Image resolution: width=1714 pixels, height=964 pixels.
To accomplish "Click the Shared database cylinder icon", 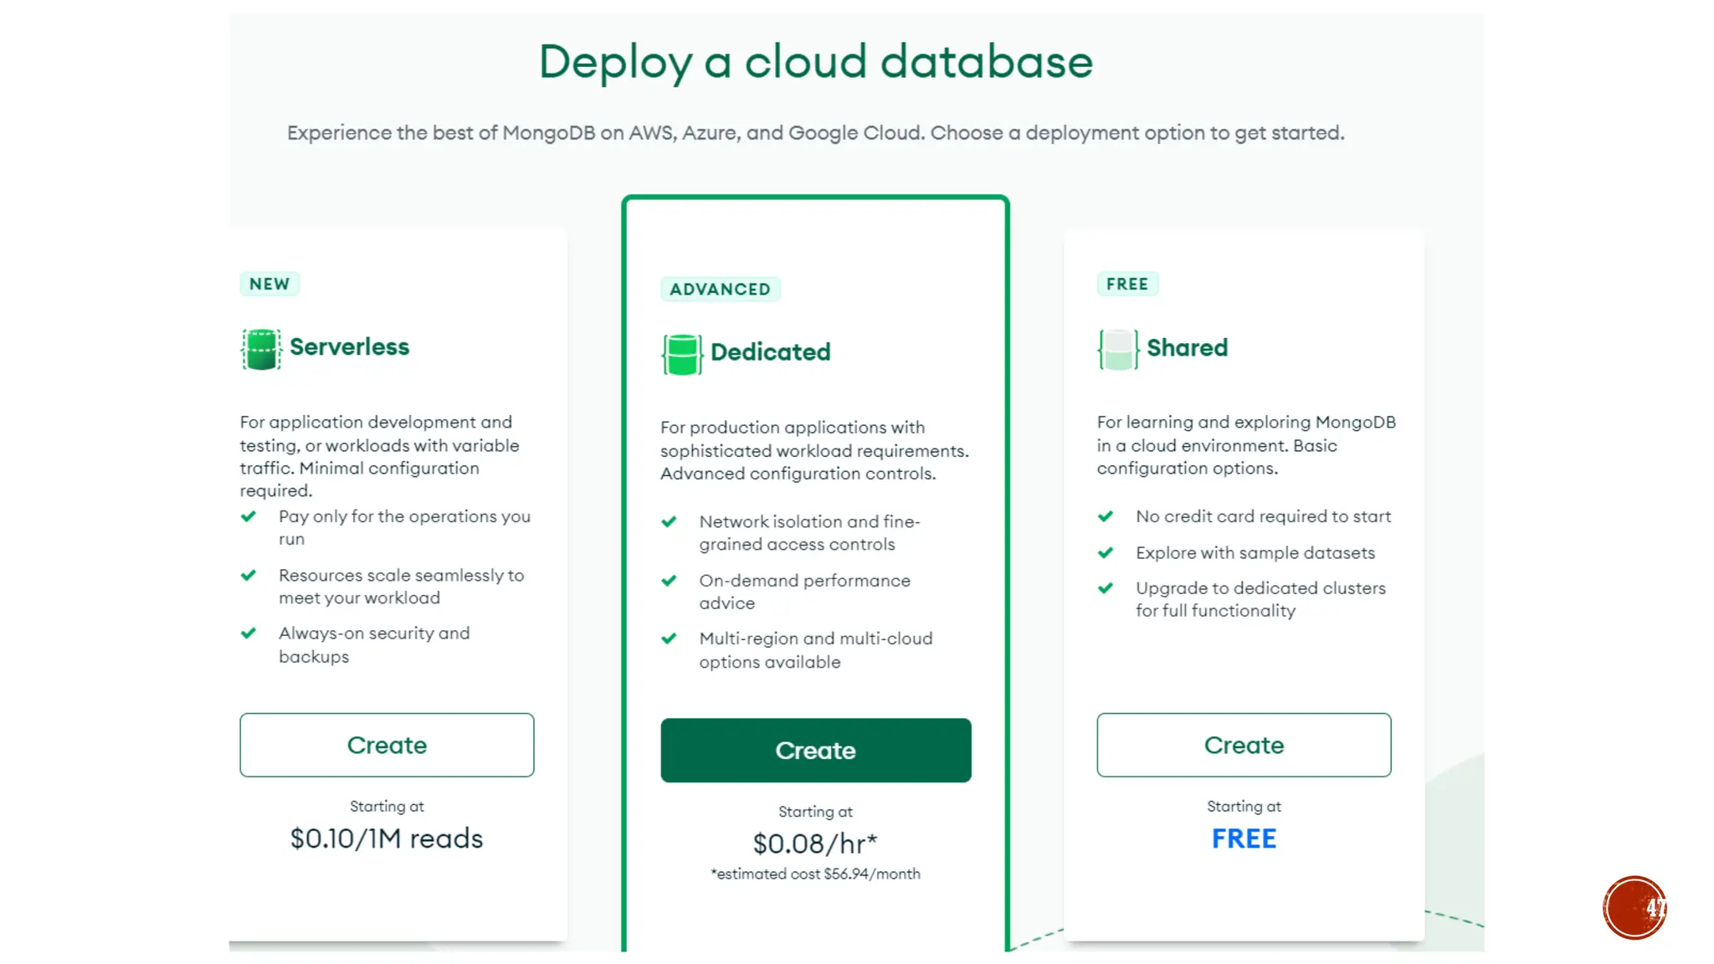I will click(1118, 349).
